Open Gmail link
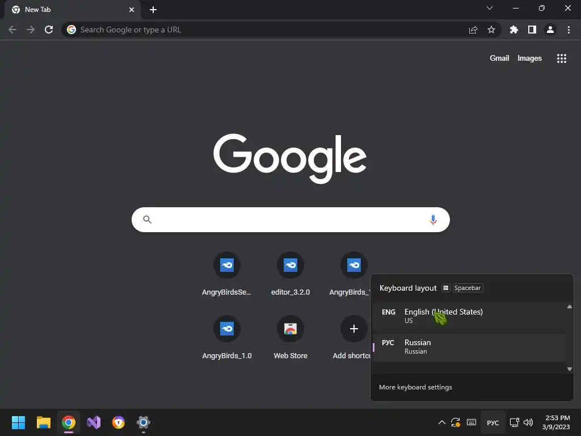The width and height of the screenshot is (581, 436). pyautogui.click(x=499, y=58)
